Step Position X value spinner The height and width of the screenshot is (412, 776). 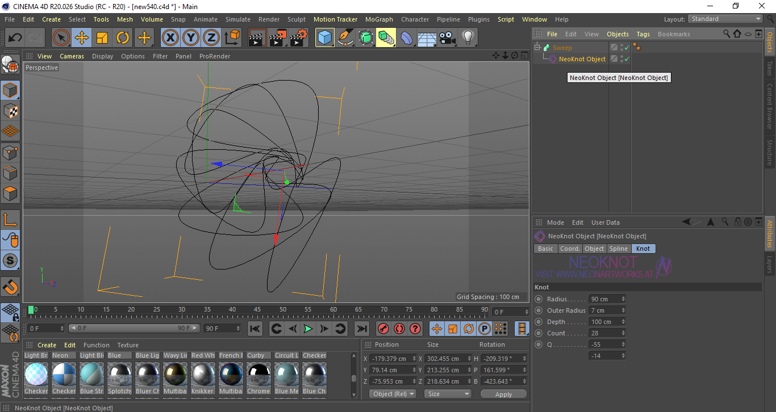pos(414,359)
